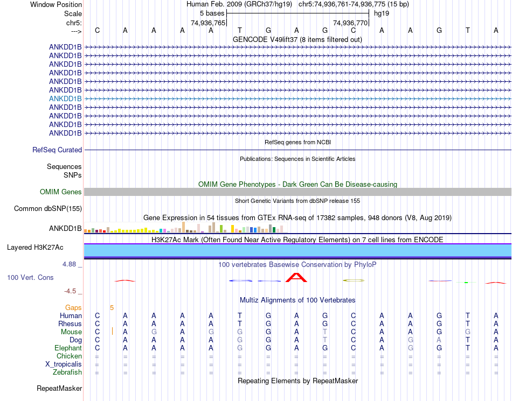This screenshot has width=512, height=401.
Task: Click the OMIM Gene Phenotypes green title
Action: [297, 184]
